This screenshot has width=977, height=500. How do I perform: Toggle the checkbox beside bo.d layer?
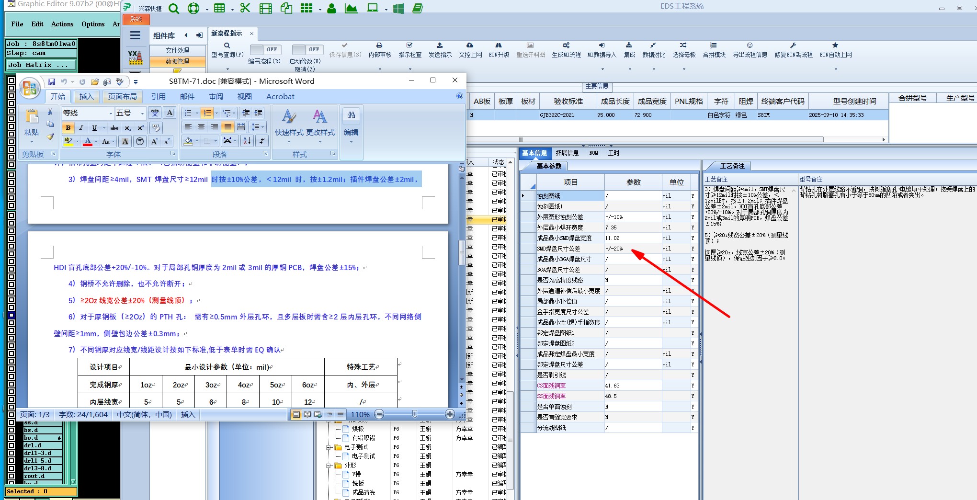[x=12, y=438]
